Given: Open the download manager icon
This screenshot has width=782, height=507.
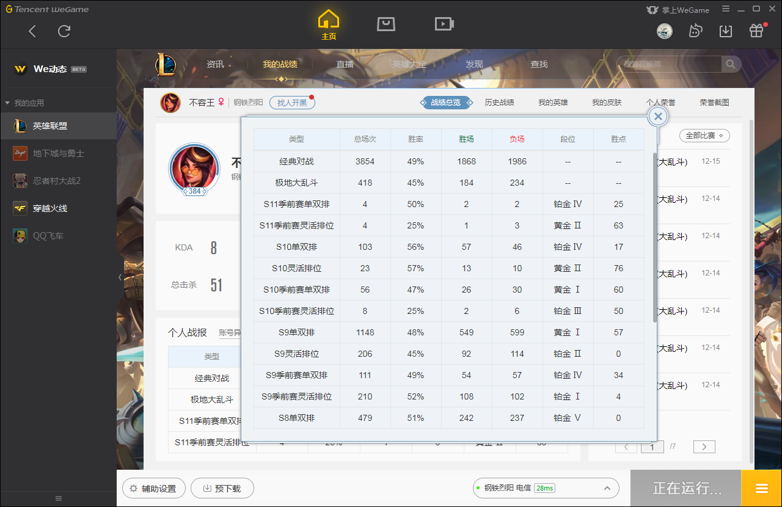Looking at the screenshot, I should click(726, 30).
